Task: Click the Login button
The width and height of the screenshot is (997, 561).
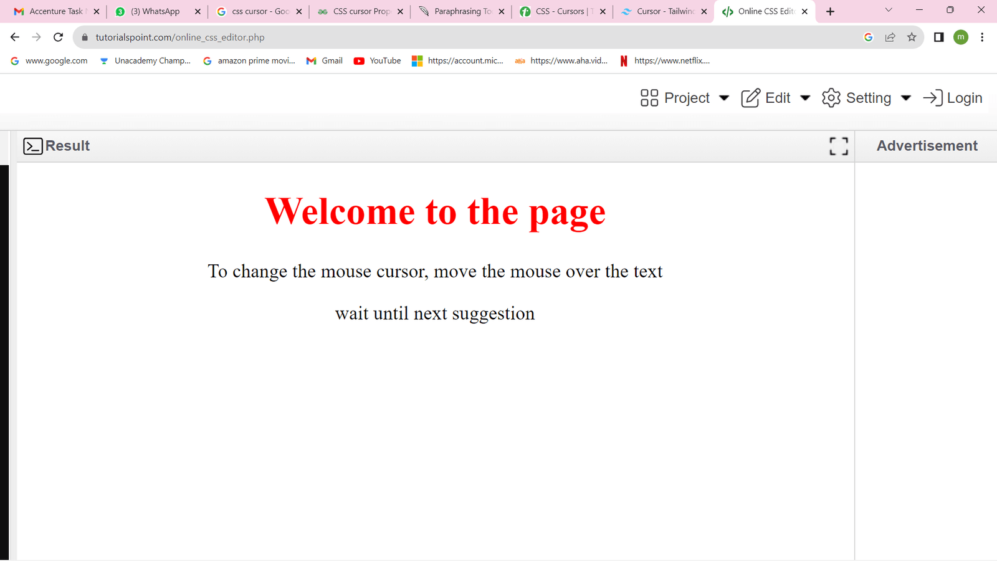Action: pos(965,98)
